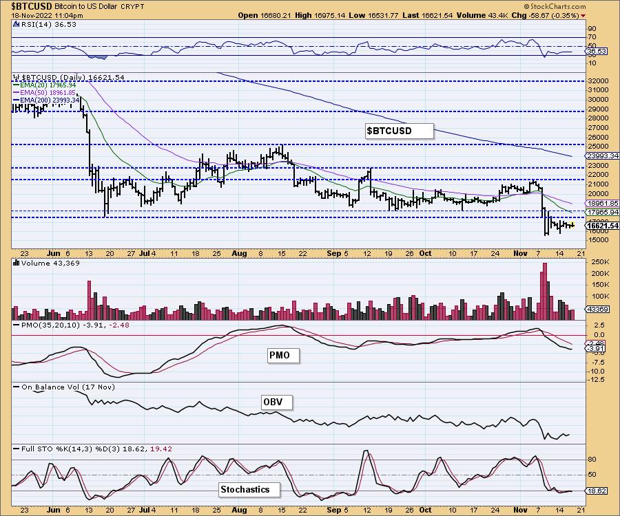The height and width of the screenshot is (516, 620).
Task: Click the 16621.54 current price tag on axis
Action: click(x=602, y=226)
